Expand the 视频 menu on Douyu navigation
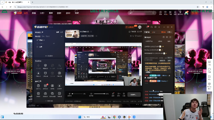 59,13
